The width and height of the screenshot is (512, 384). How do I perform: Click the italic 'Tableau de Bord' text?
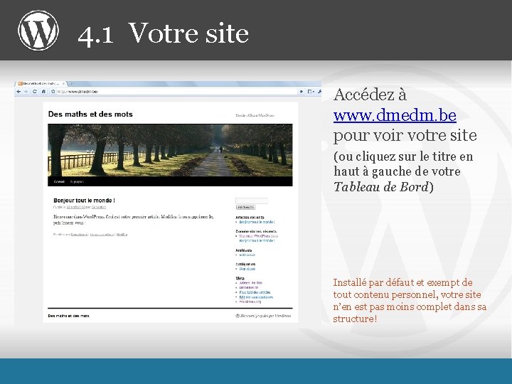point(381,187)
